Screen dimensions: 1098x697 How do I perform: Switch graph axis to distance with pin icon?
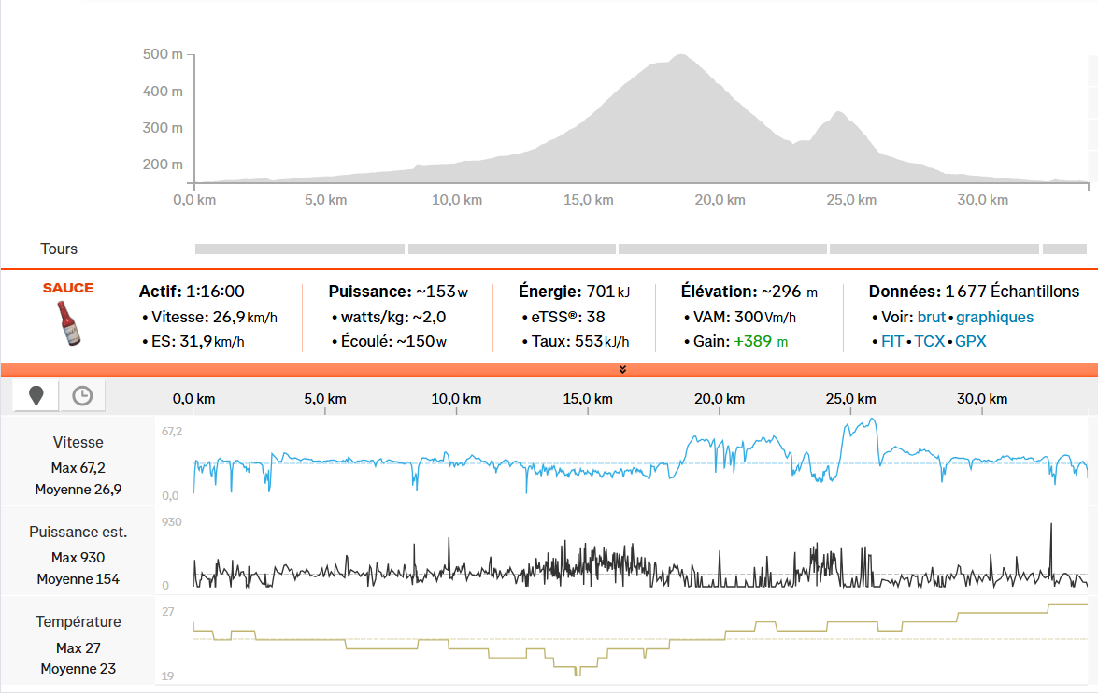coord(36,396)
